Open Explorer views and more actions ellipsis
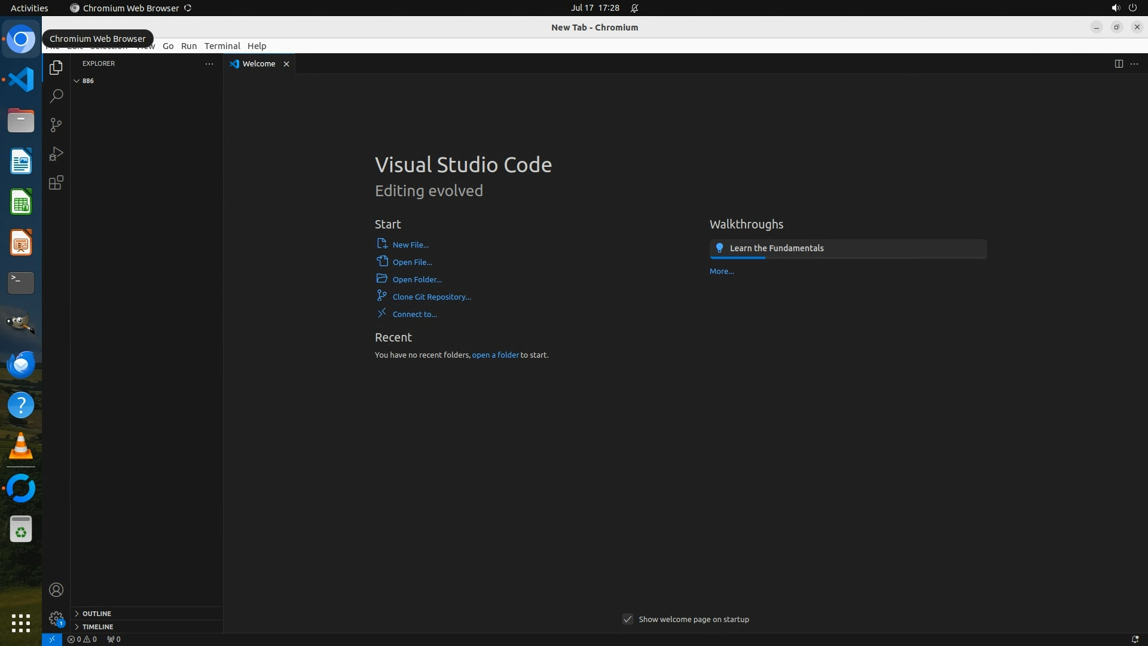This screenshot has width=1148, height=646. coord(209,63)
